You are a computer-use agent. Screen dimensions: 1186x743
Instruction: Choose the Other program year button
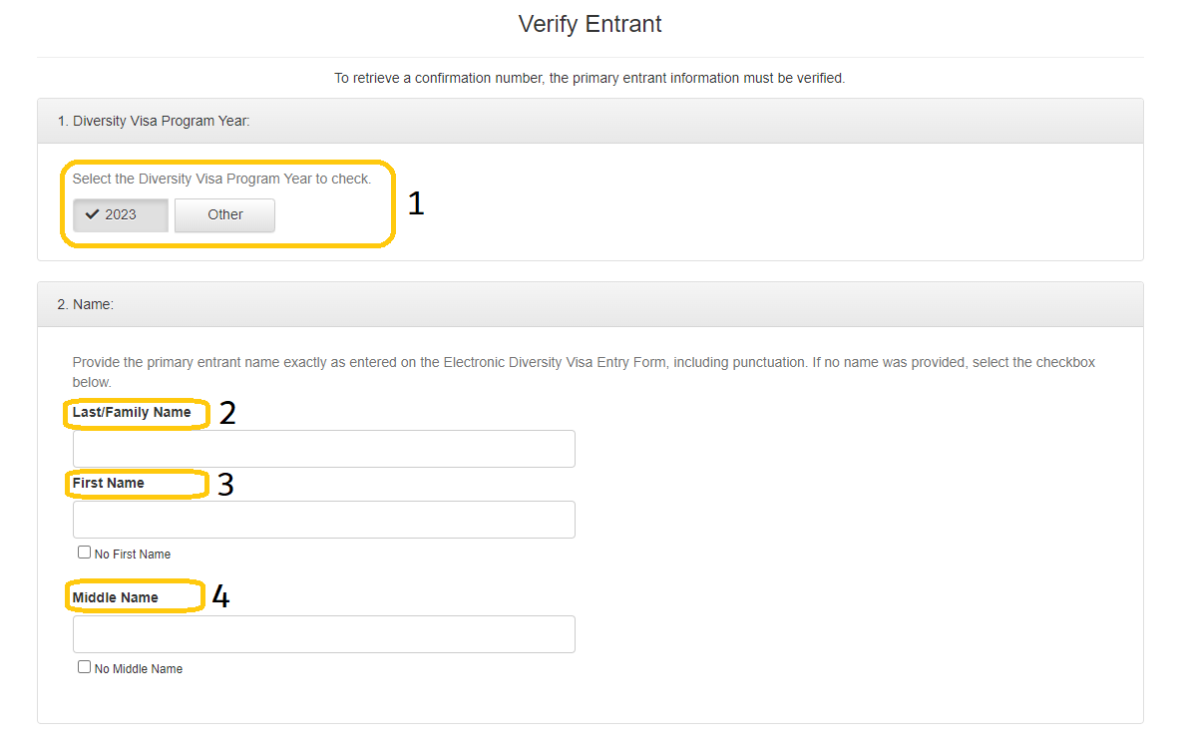coord(224,214)
